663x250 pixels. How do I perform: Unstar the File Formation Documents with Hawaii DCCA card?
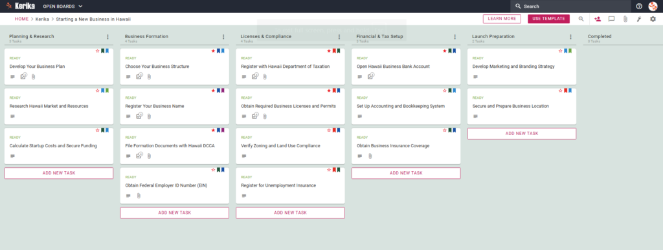pyautogui.click(x=213, y=130)
